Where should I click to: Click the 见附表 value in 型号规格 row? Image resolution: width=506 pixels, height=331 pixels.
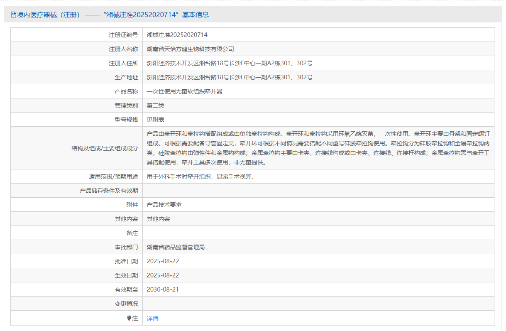(156, 120)
